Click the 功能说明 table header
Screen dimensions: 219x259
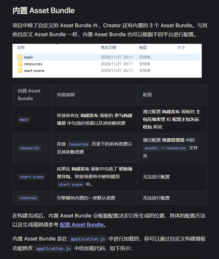(x=66, y=95)
